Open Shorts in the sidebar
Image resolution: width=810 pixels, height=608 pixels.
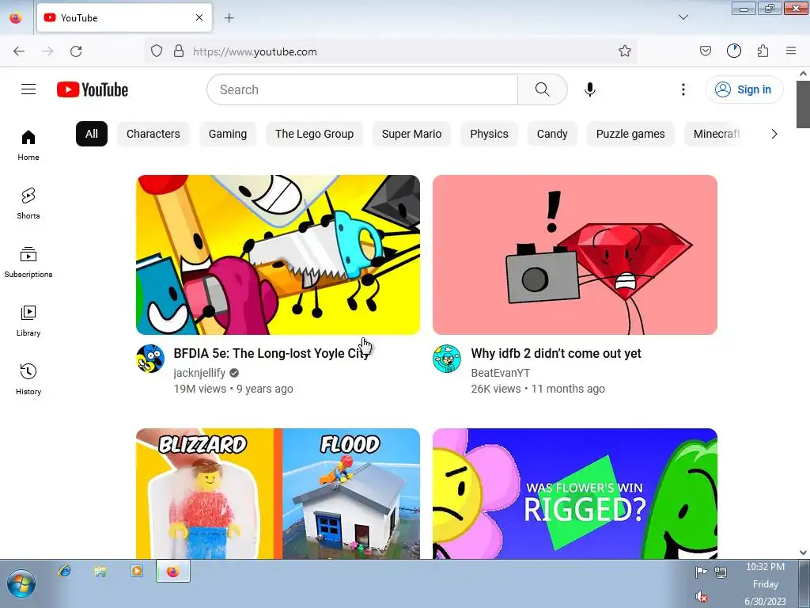point(28,203)
